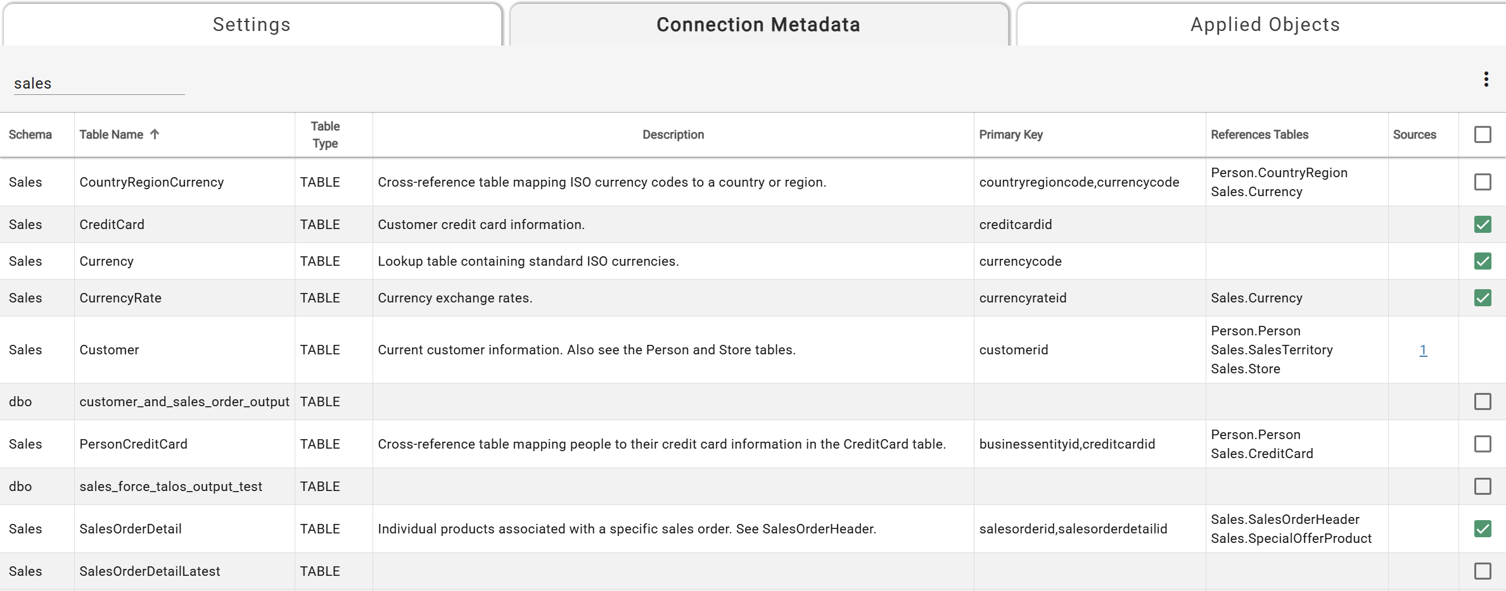This screenshot has height=591, width=1506.
Task: Check the customer_and_sales_order_output checkbox
Action: [1482, 401]
